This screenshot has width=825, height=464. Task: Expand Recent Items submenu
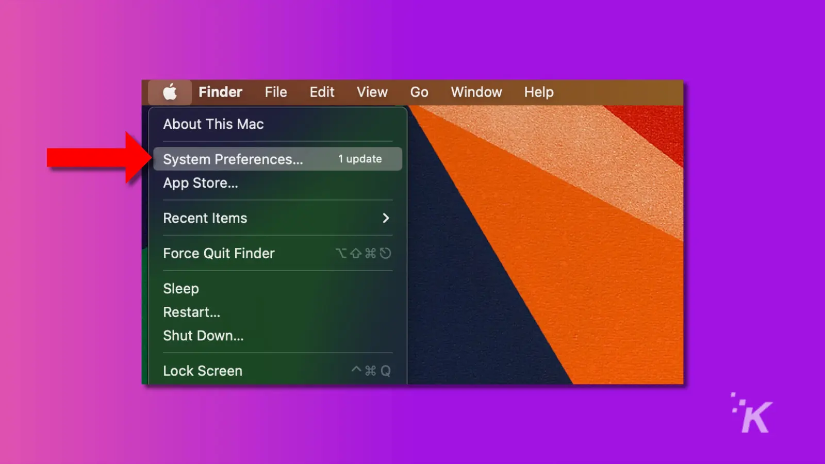pyautogui.click(x=277, y=218)
